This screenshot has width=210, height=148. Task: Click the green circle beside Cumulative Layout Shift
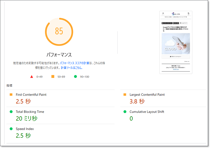point(125,112)
